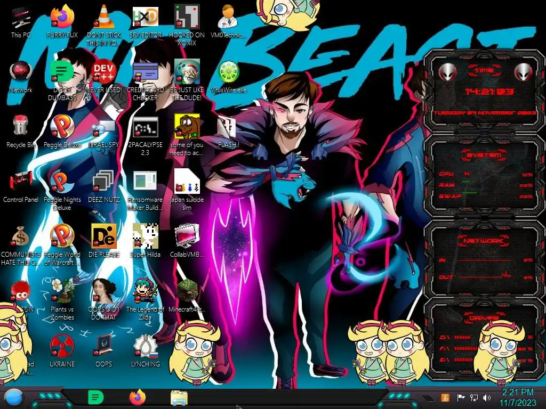Image resolution: width=546 pixels, height=409 pixels.
Task: Click the SWAP usage row in System gadget
Action: 485,197
